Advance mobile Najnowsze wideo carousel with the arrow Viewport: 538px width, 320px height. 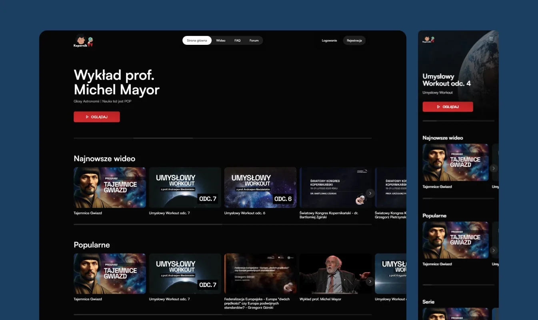pos(494,168)
